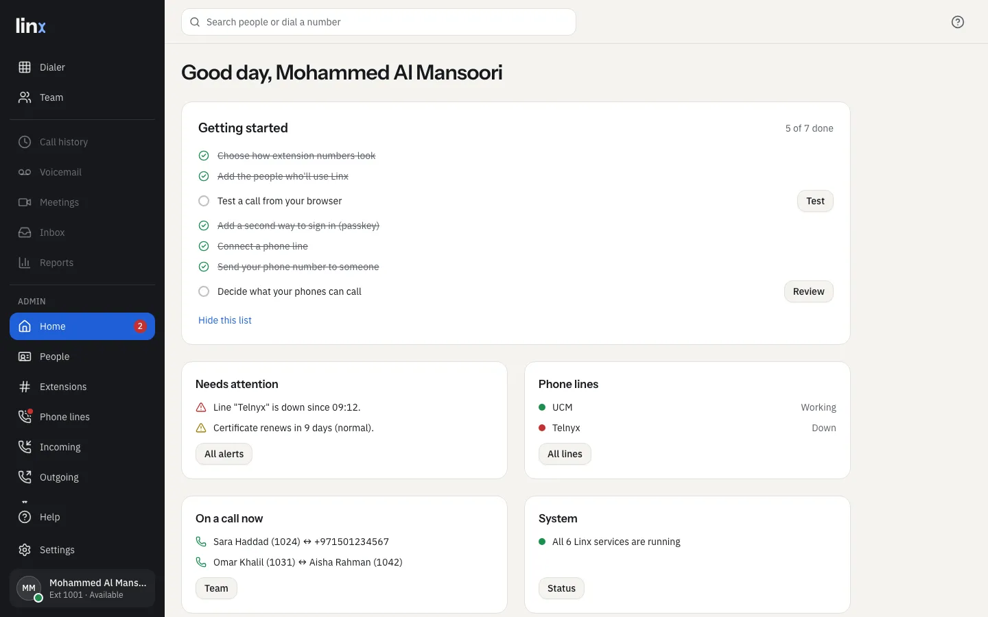The image size is (988, 617).
Task: Open the Reports chart icon
Action: pyautogui.click(x=25, y=263)
